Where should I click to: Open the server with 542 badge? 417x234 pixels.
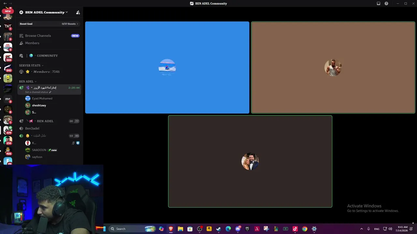(x=8, y=68)
